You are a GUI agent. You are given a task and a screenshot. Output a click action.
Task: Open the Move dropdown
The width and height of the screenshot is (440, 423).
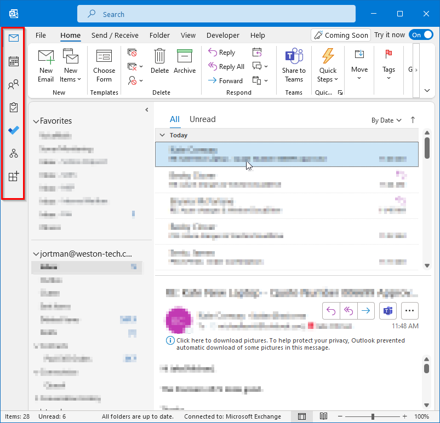[x=359, y=65]
